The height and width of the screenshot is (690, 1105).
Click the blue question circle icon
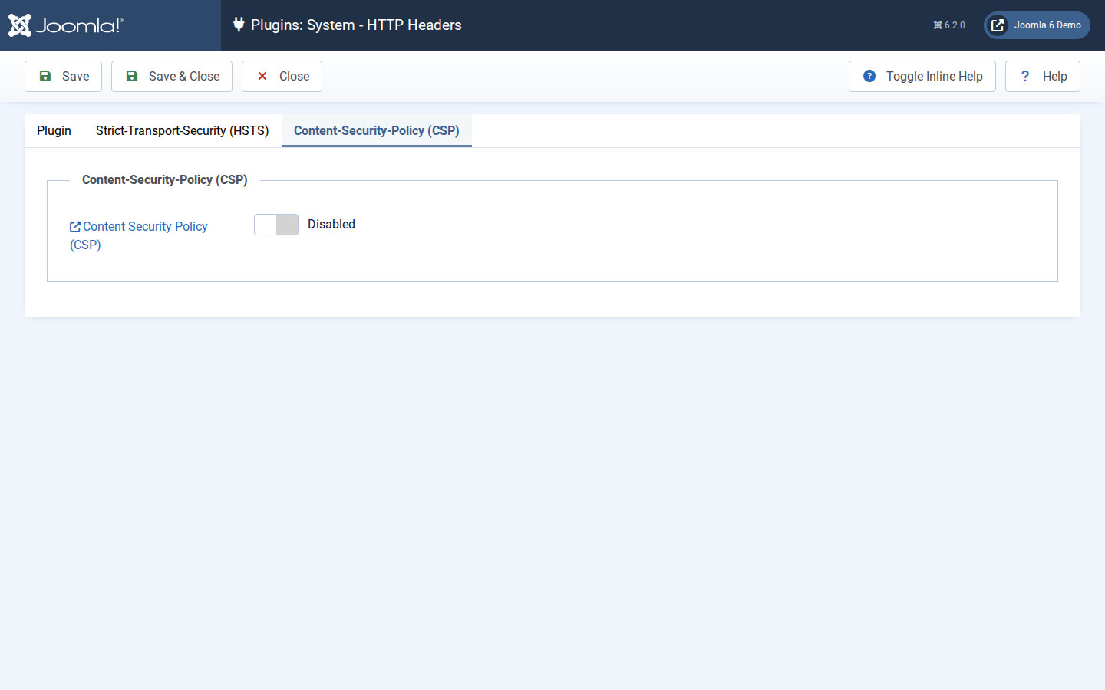coord(869,76)
